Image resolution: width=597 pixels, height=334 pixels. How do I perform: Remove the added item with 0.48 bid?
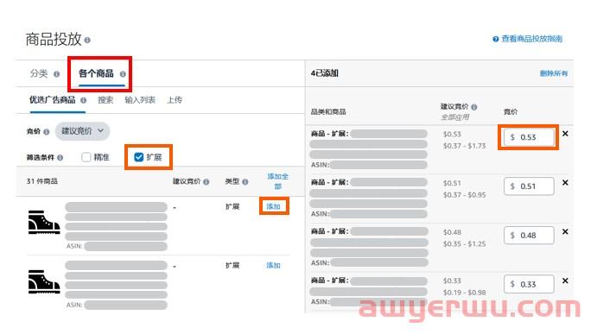pyautogui.click(x=565, y=231)
